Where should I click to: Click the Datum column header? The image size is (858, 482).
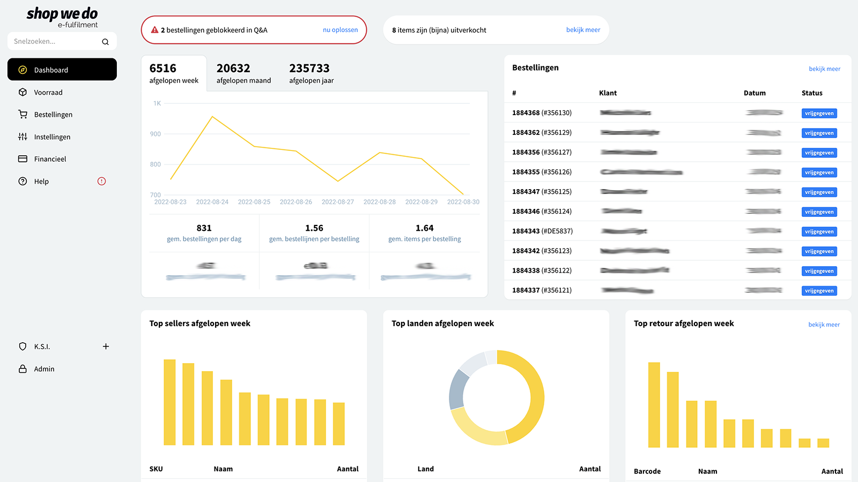pyautogui.click(x=755, y=93)
